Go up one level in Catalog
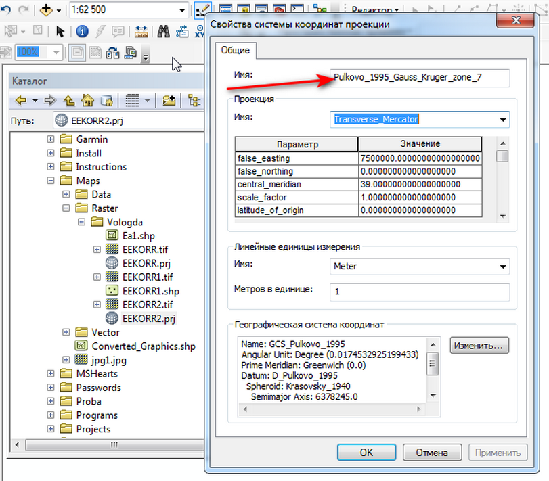Screen dimensions: 549x481 69,101
